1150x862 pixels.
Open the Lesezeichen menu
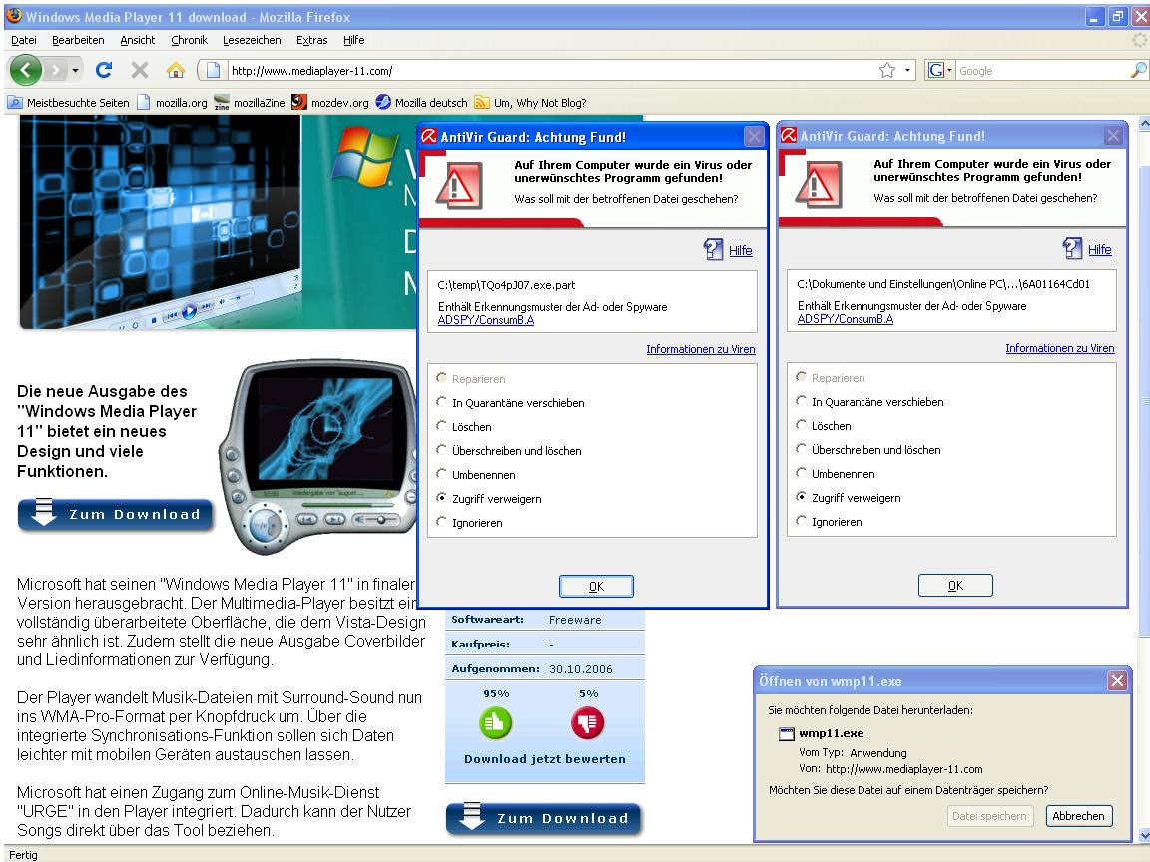pyautogui.click(x=252, y=40)
